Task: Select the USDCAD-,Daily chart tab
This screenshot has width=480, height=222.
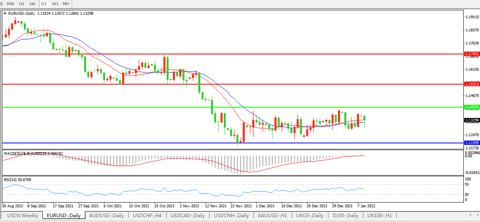Action: click(x=188, y=215)
